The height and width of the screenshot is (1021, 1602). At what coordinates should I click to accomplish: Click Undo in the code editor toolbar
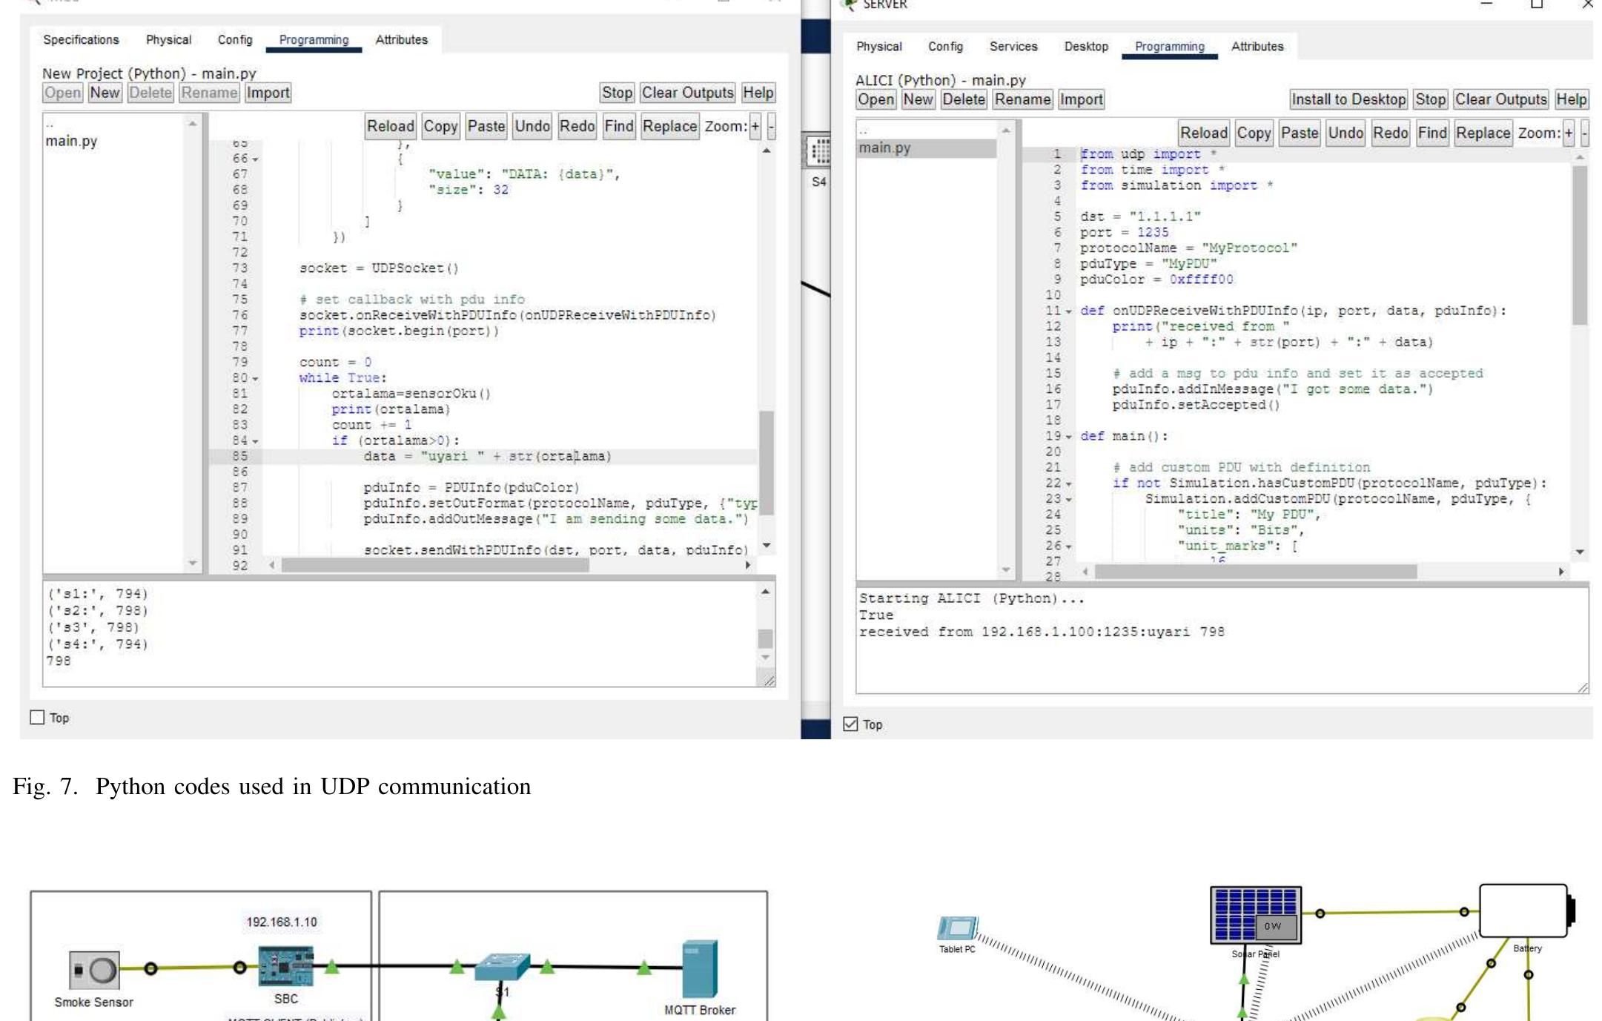coord(532,126)
